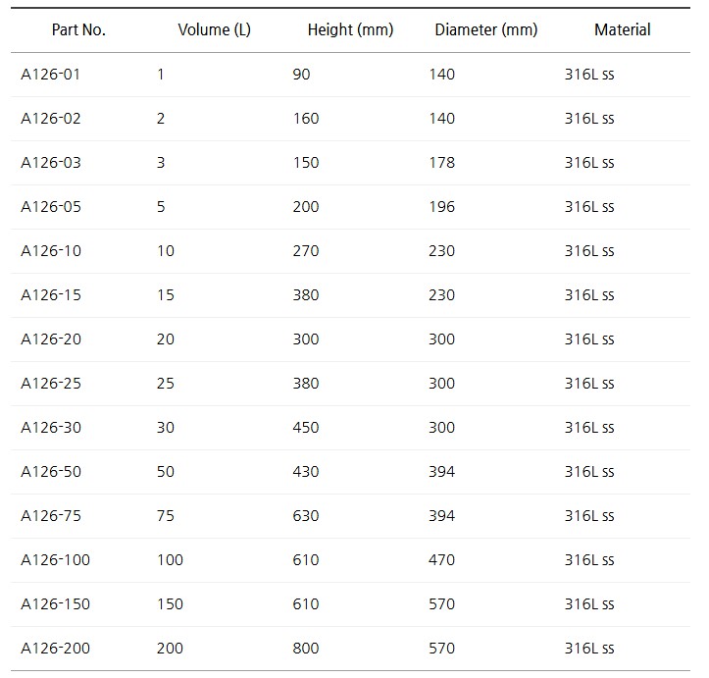
Task: Select the A126-15 part cell
Action: tap(51, 295)
